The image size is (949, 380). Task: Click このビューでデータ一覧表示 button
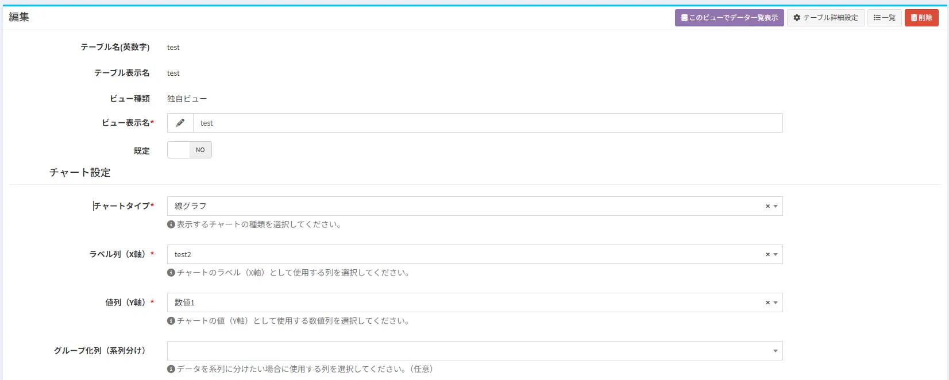pyautogui.click(x=729, y=18)
